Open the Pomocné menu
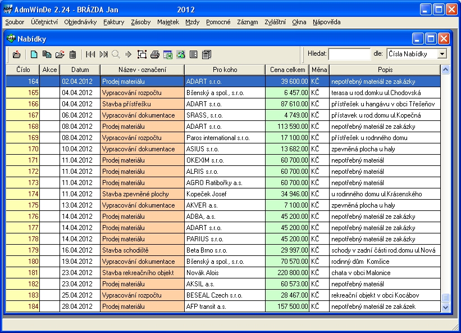This screenshot has width=461, height=333. pyautogui.click(x=218, y=22)
